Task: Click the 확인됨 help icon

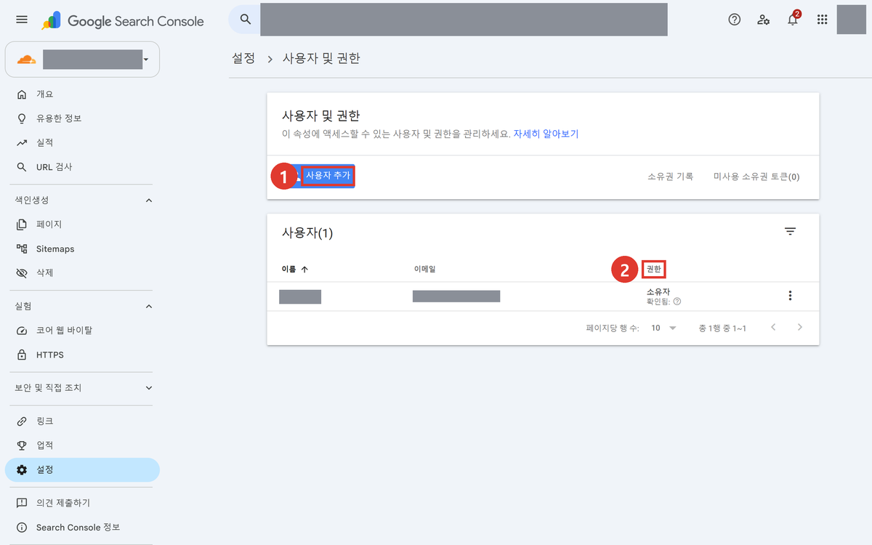Action: [x=677, y=302]
